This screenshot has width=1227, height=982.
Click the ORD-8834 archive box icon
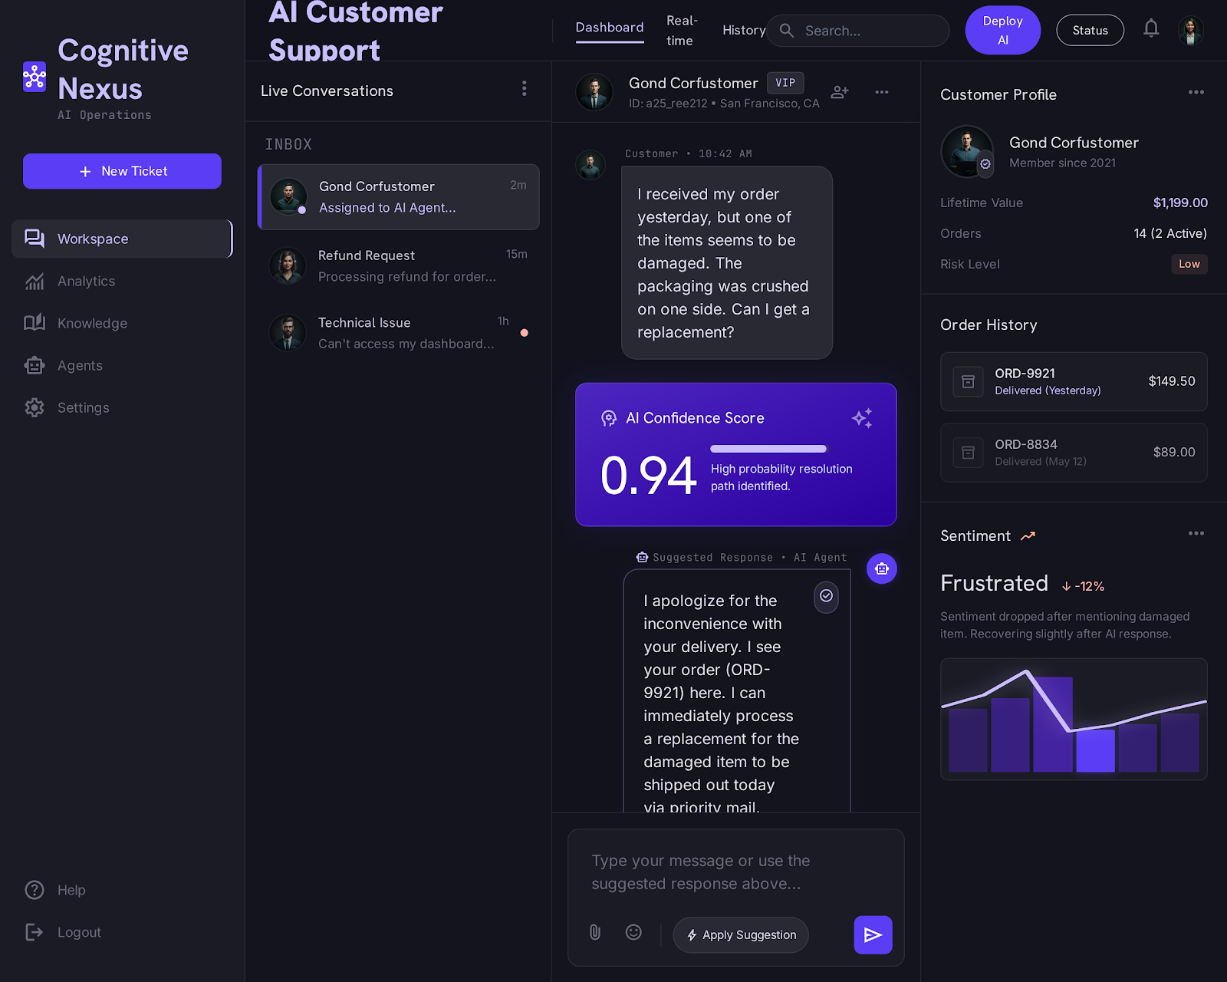968,453
